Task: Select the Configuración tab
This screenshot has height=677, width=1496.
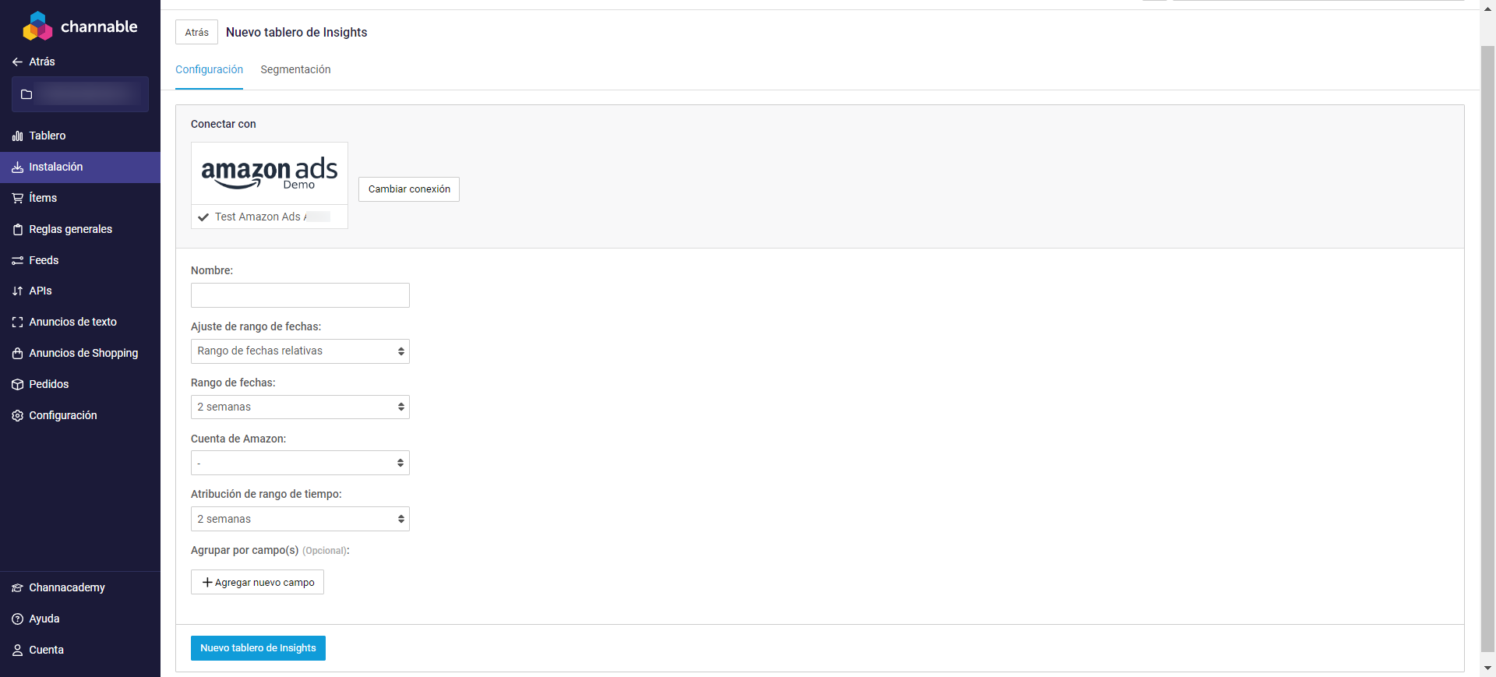Action: coord(209,69)
